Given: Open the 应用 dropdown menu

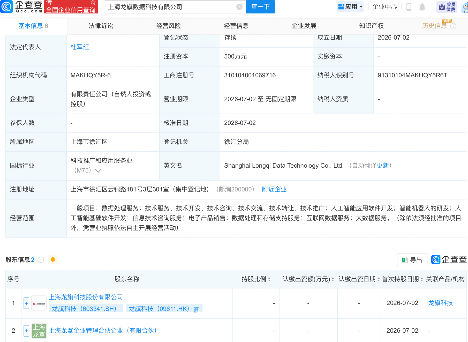Looking at the screenshot, I should click(x=350, y=7).
